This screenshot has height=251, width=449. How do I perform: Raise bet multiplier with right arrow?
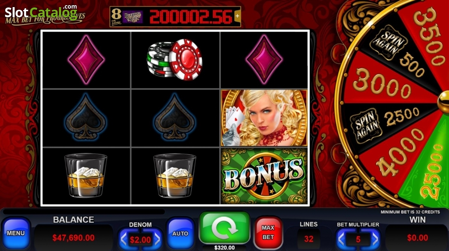click(375, 239)
